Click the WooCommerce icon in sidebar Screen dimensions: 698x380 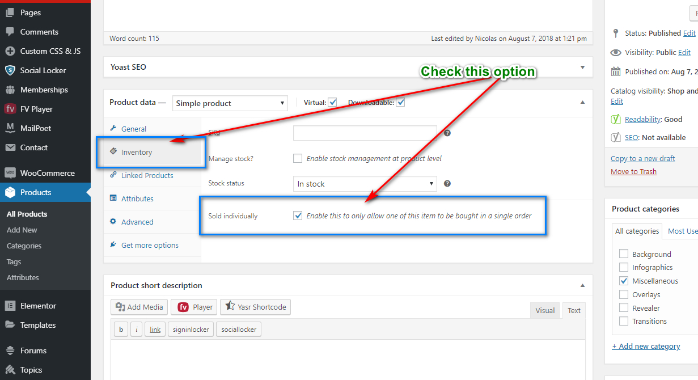[10, 173]
